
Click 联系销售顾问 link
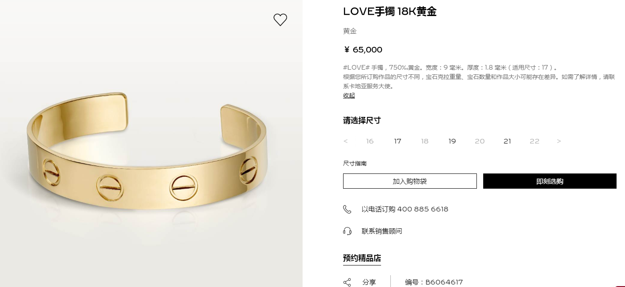[382, 231]
